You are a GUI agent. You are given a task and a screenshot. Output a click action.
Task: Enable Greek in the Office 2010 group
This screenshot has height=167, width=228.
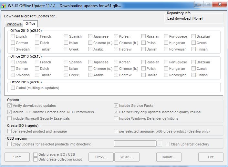coord(66,49)
